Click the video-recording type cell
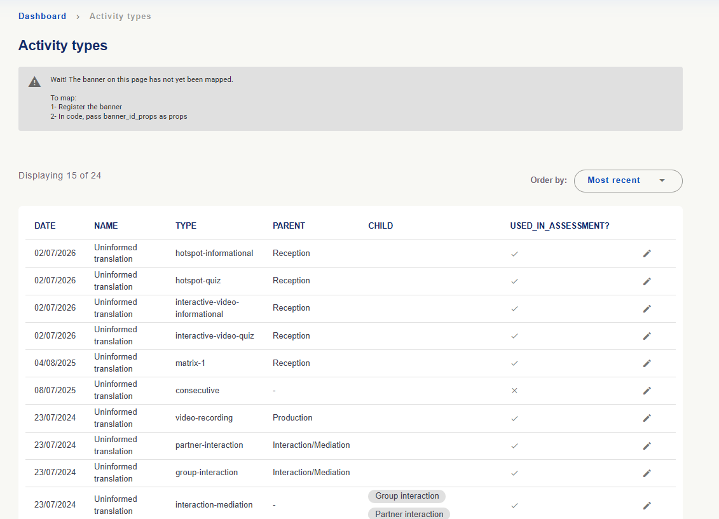 coord(204,418)
